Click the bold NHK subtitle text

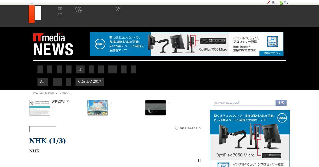point(34,151)
